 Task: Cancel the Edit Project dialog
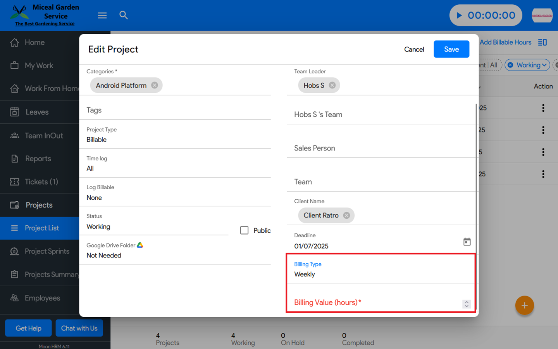(x=414, y=49)
